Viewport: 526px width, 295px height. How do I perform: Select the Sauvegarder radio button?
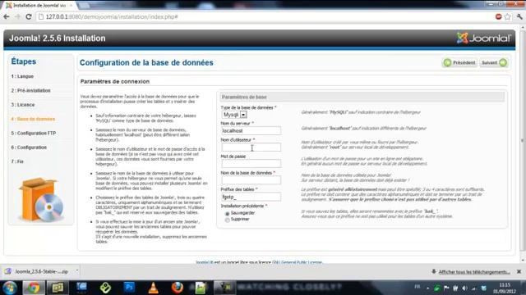(x=227, y=213)
